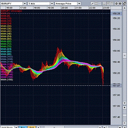The image size is (128, 128).
Task: Click the 17:00 time axis label
Action: click(23, 8)
